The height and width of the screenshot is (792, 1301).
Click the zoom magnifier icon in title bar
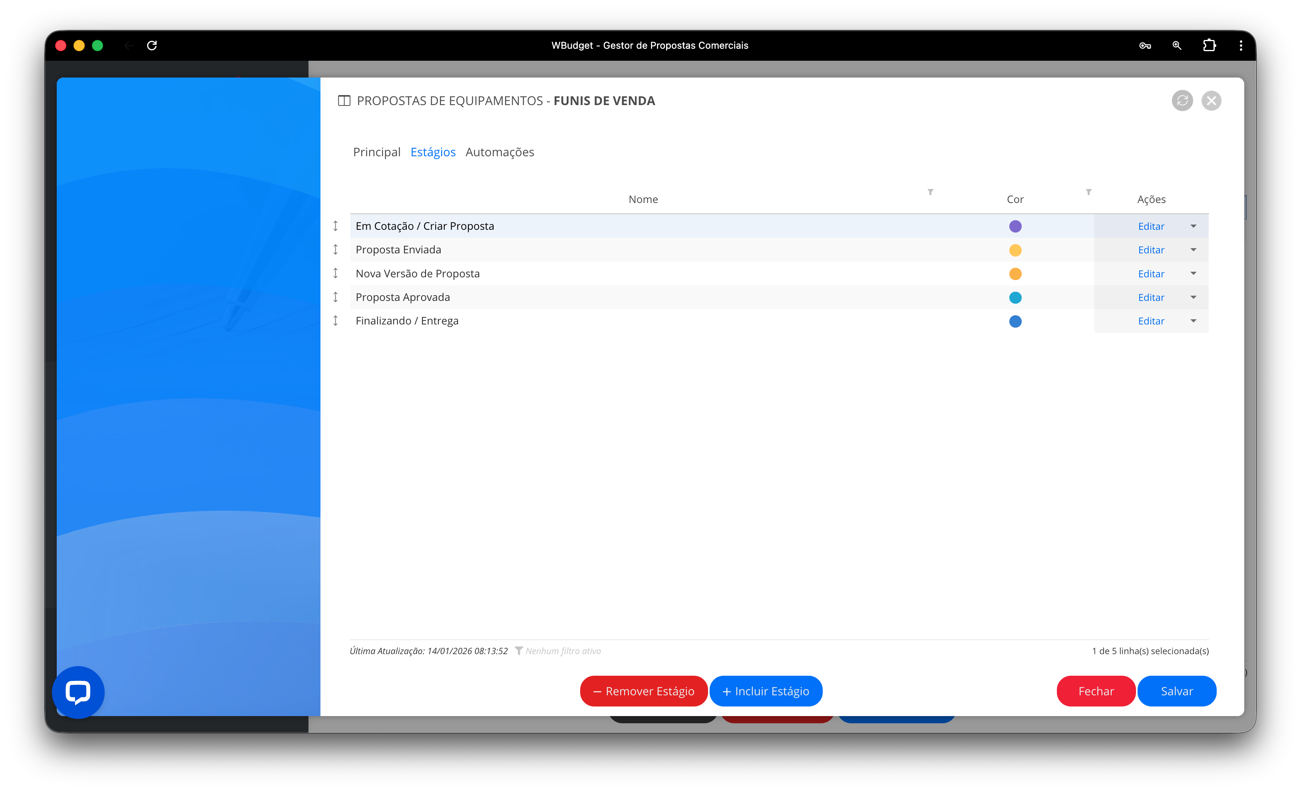click(1177, 46)
